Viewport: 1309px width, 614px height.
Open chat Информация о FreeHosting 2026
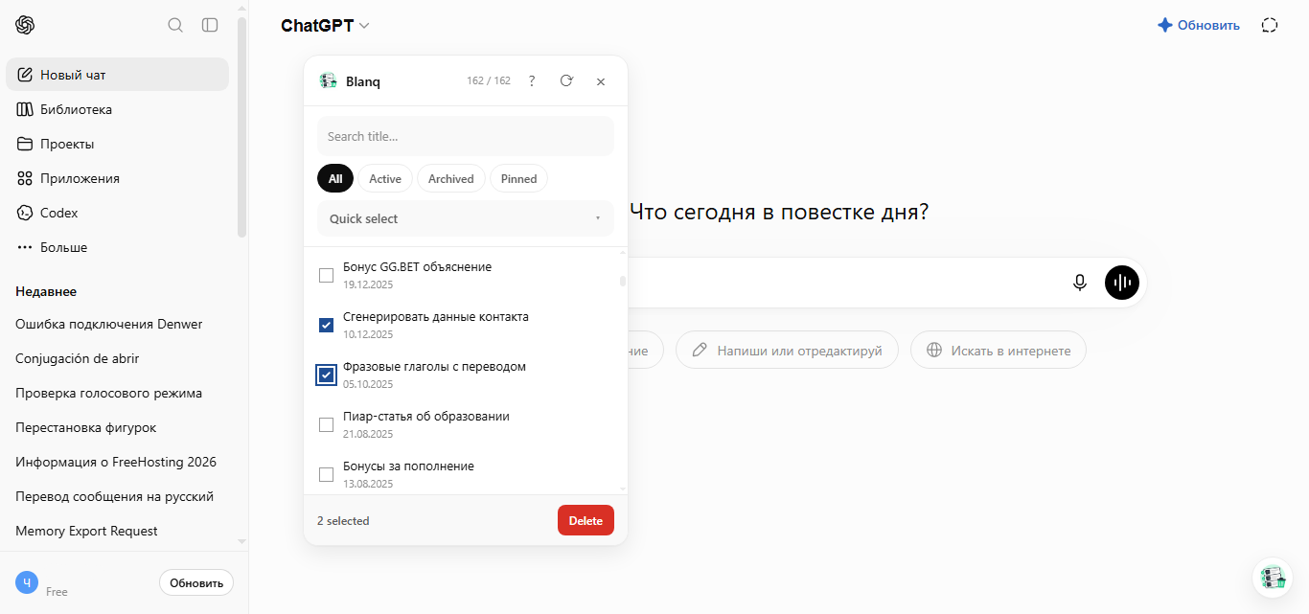pyautogui.click(x=117, y=462)
